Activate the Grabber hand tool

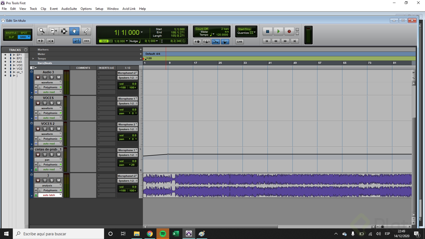click(74, 31)
